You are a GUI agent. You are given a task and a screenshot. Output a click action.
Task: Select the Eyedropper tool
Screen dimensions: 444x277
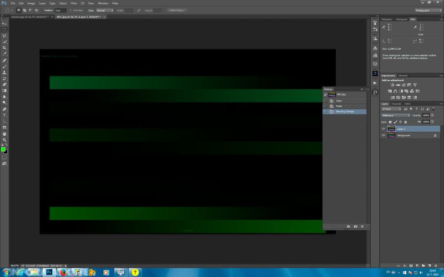coord(4,54)
